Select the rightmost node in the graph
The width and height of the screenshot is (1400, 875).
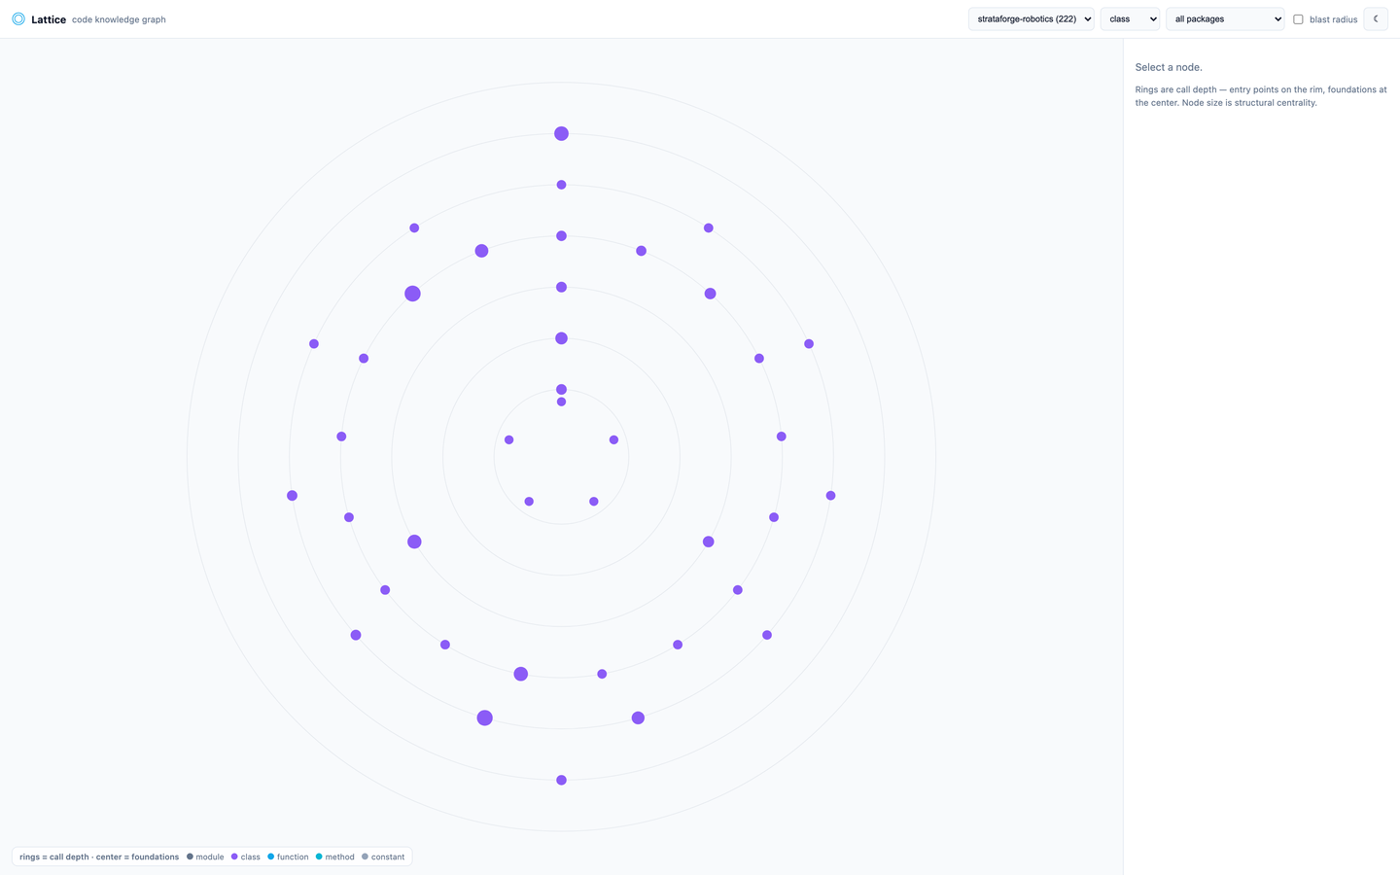click(830, 496)
